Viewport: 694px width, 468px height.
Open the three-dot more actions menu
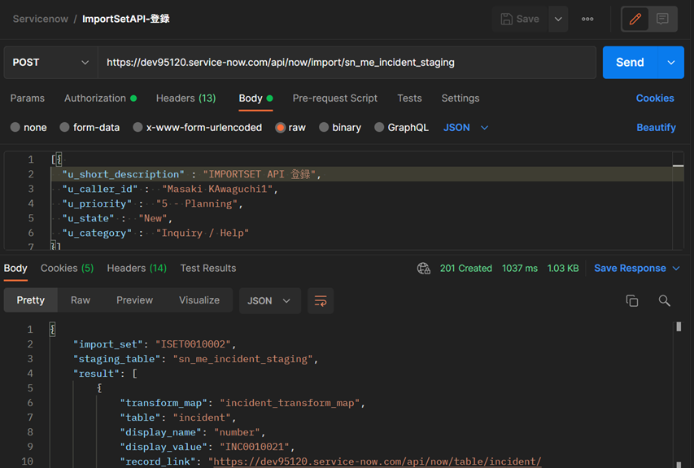(587, 19)
